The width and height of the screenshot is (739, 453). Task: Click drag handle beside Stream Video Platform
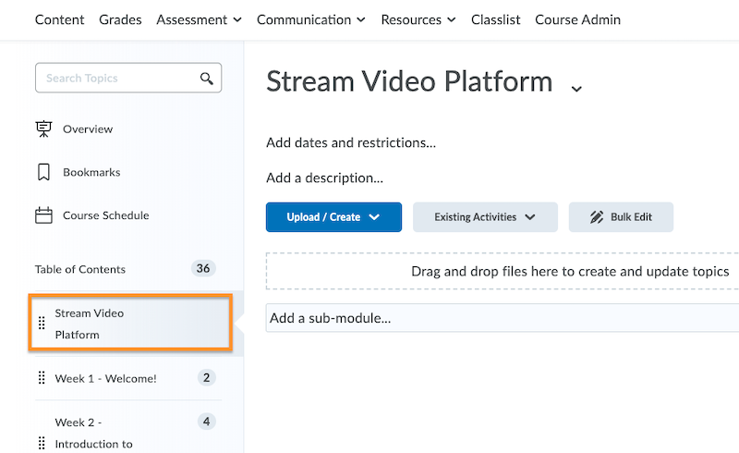42,324
